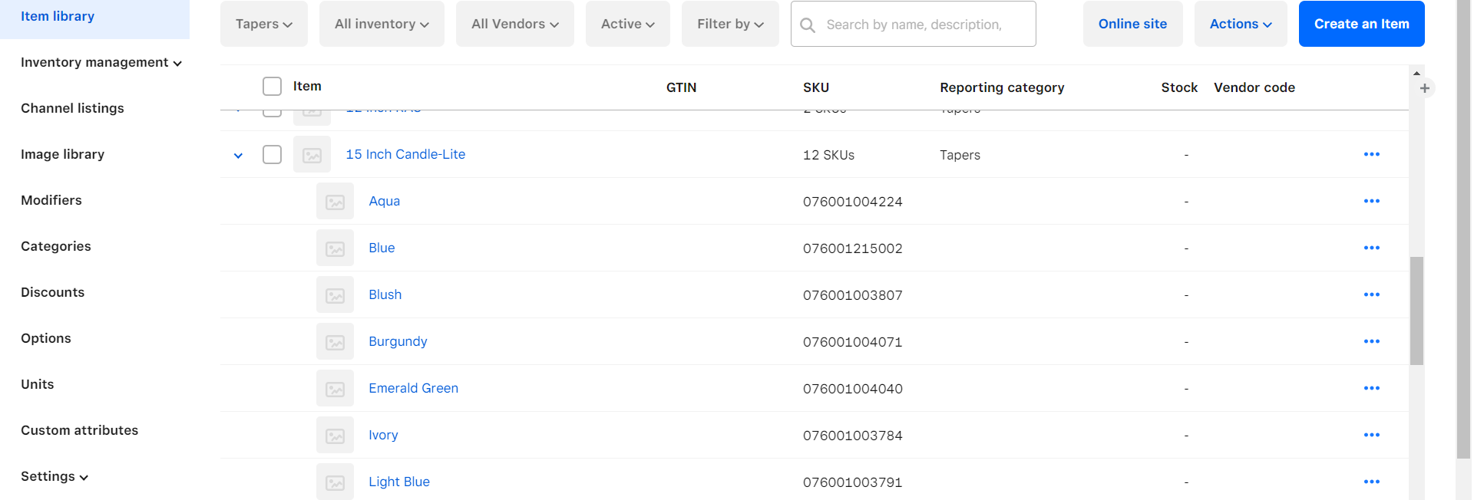Open the Tapers category dropdown
This screenshot has height=500, width=1474.
(264, 24)
